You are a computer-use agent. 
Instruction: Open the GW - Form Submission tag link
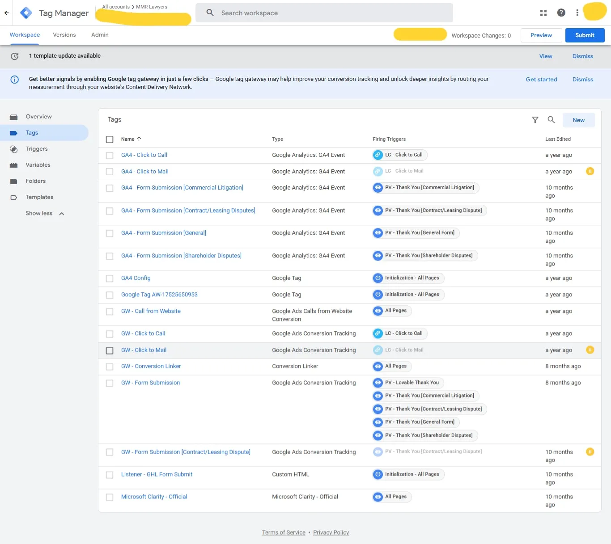pos(150,383)
